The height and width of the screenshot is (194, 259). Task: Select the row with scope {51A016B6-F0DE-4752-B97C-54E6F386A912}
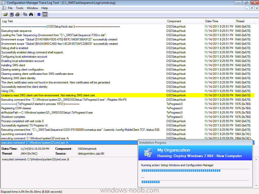pyautogui.click(x=128, y=39)
